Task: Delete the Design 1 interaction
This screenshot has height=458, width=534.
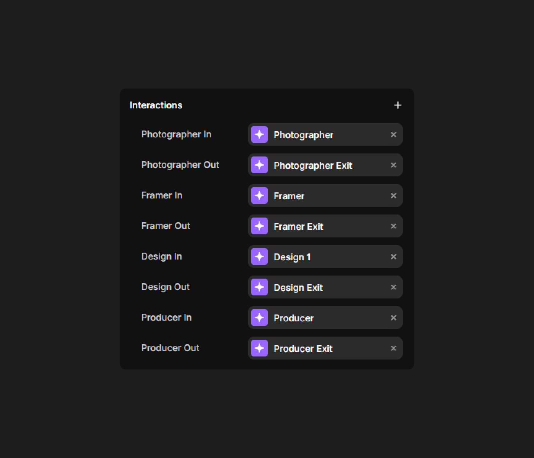Action: (x=394, y=256)
